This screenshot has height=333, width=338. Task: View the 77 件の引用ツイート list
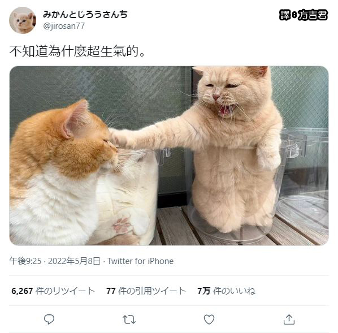point(146,291)
